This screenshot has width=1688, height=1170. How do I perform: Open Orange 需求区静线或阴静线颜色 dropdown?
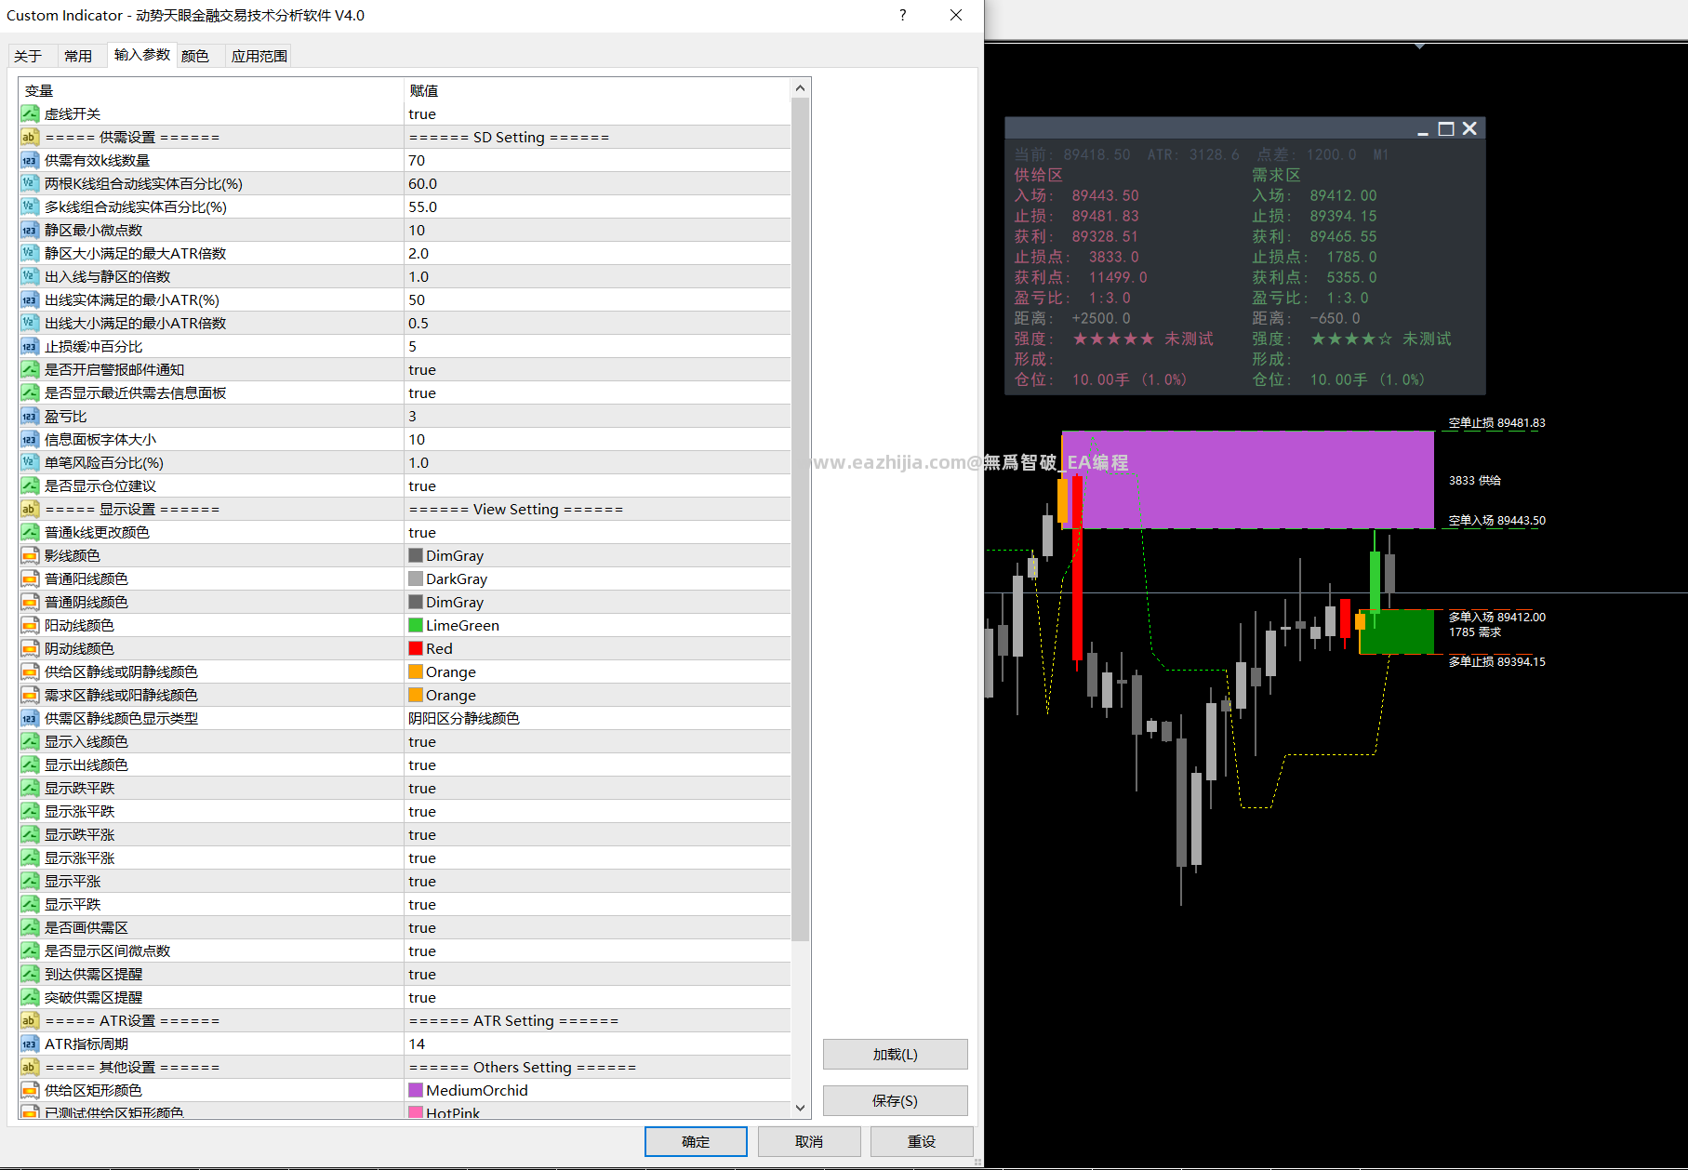(x=598, y=695)
